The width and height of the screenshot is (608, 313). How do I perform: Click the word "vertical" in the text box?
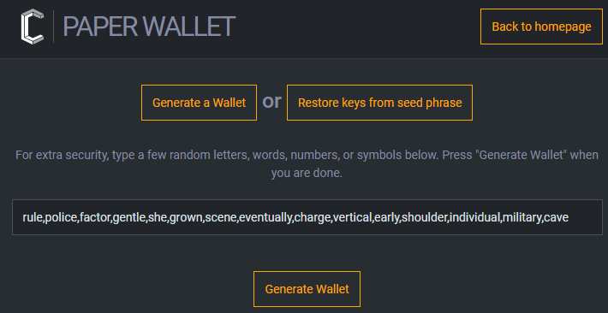click(x=353, y=217)
